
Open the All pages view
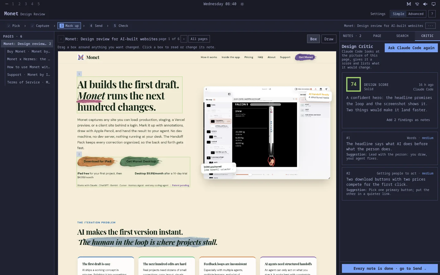tap(199, 39)
